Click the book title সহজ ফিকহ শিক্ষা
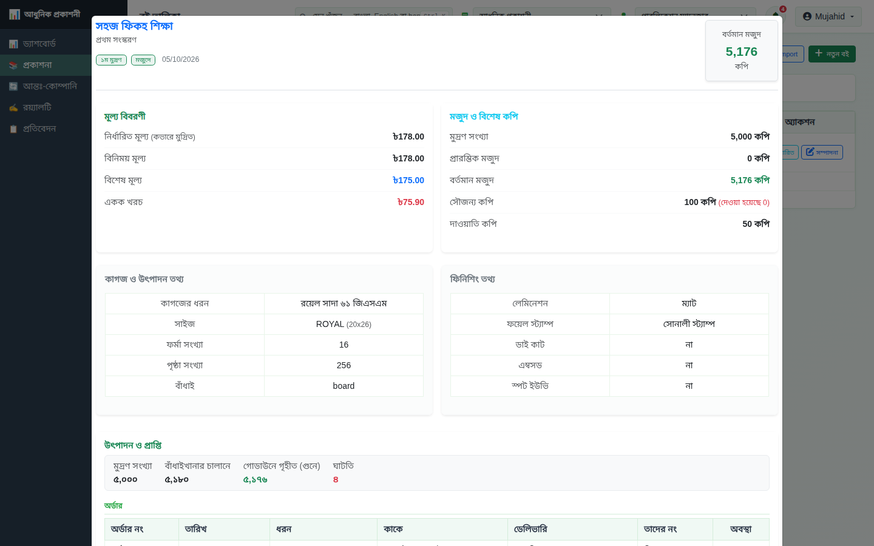Viewport: 874px width, 546px height. tap(134, 26)
